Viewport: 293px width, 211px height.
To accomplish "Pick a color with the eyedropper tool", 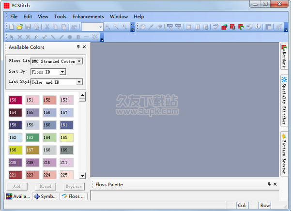I will 151,27.
